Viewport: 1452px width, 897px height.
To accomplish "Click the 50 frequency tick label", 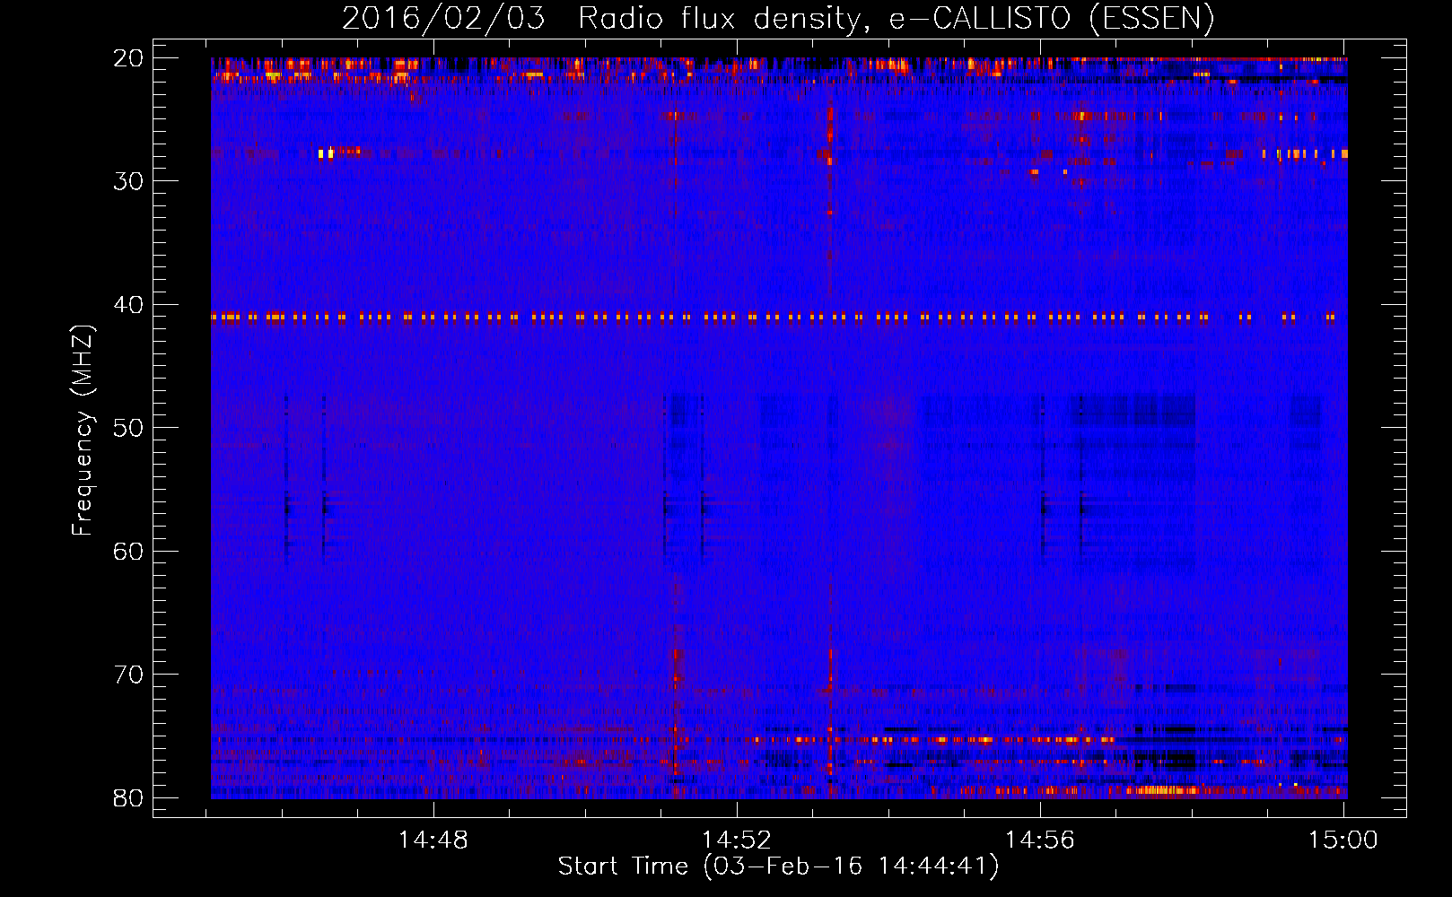I will point(128,428).
